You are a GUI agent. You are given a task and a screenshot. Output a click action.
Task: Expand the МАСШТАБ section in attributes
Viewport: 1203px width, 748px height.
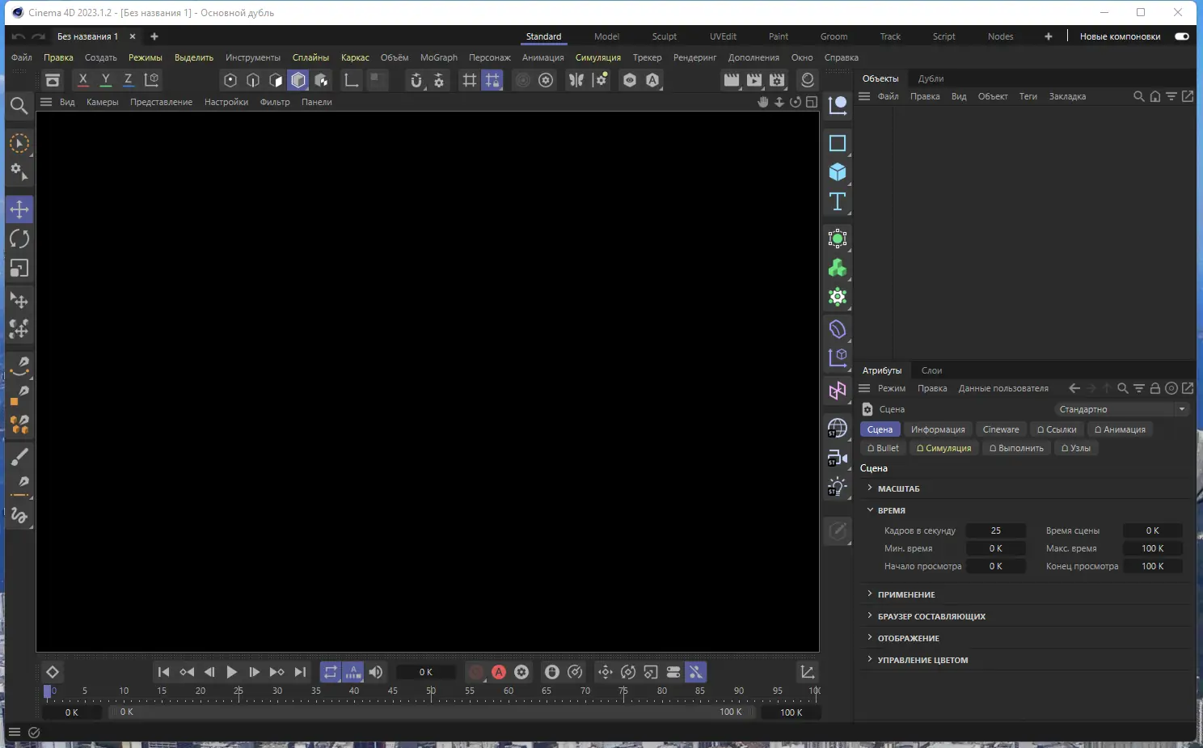tap(897, 488)
